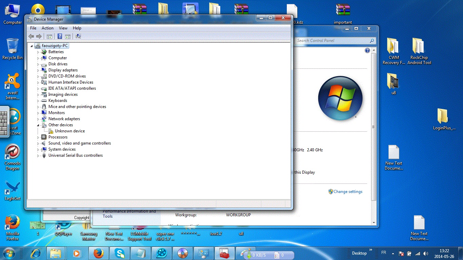Toggle Show/Hide Action Pane toolbar icon

pyautogui.click(x=68, y=36)
